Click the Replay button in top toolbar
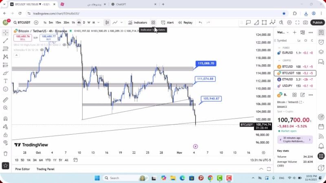326x183 pixels. click(x=185, y=23)
